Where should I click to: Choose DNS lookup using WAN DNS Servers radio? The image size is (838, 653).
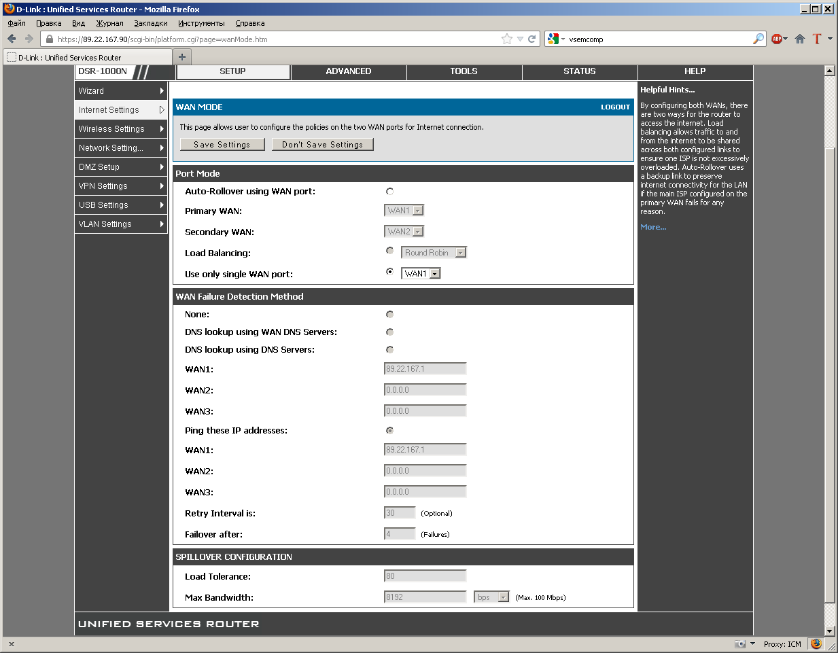(x=389, y=332)
